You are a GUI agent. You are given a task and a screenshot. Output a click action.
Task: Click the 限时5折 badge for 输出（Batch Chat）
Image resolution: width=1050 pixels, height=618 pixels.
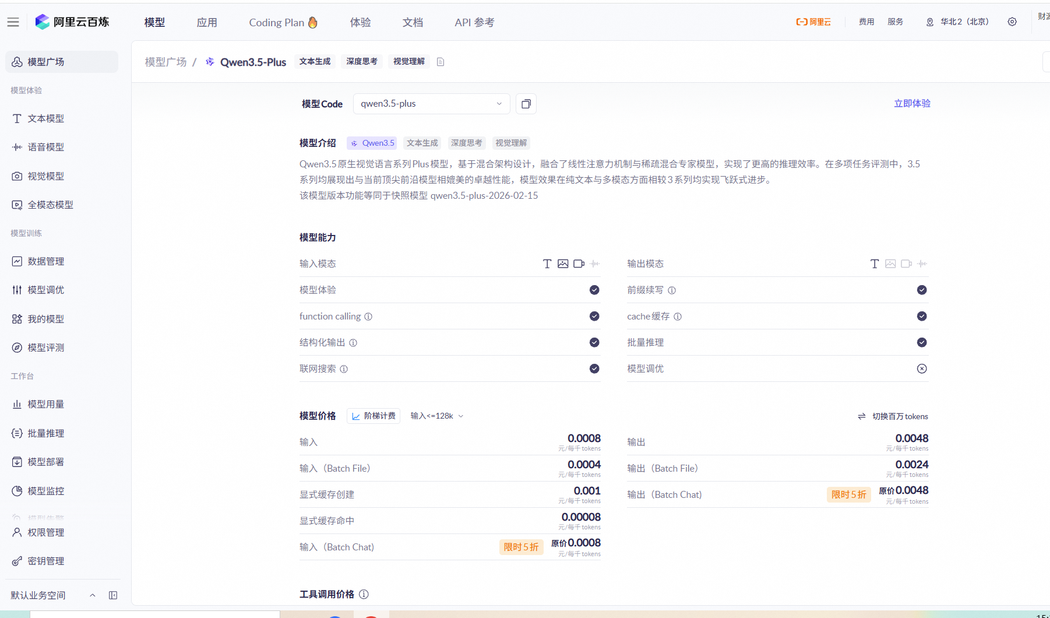coord(849,494)
